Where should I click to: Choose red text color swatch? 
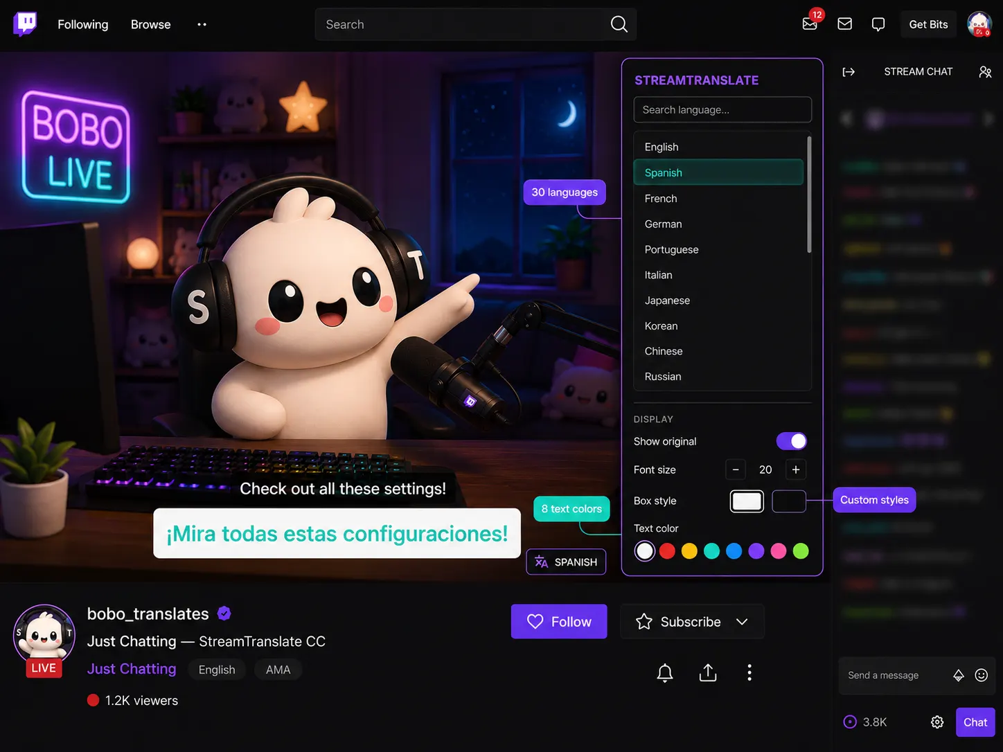coord(667,551)
